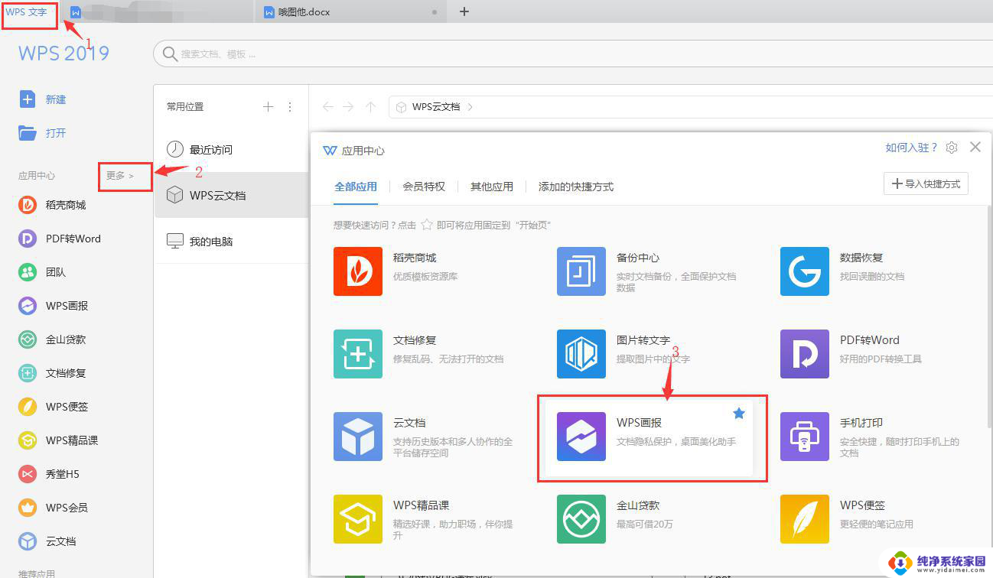Screen dimensions: 993x578
Task: Close the 应用中心 dialog
Action: tap(975, 147)
